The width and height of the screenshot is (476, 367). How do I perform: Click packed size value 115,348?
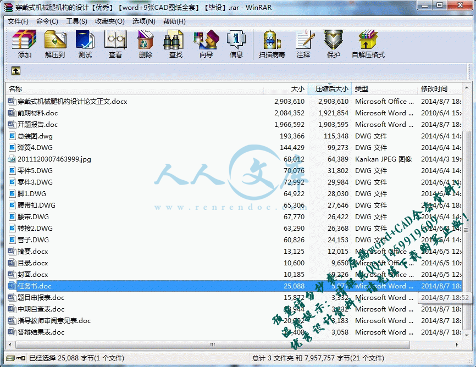point(336,136)
